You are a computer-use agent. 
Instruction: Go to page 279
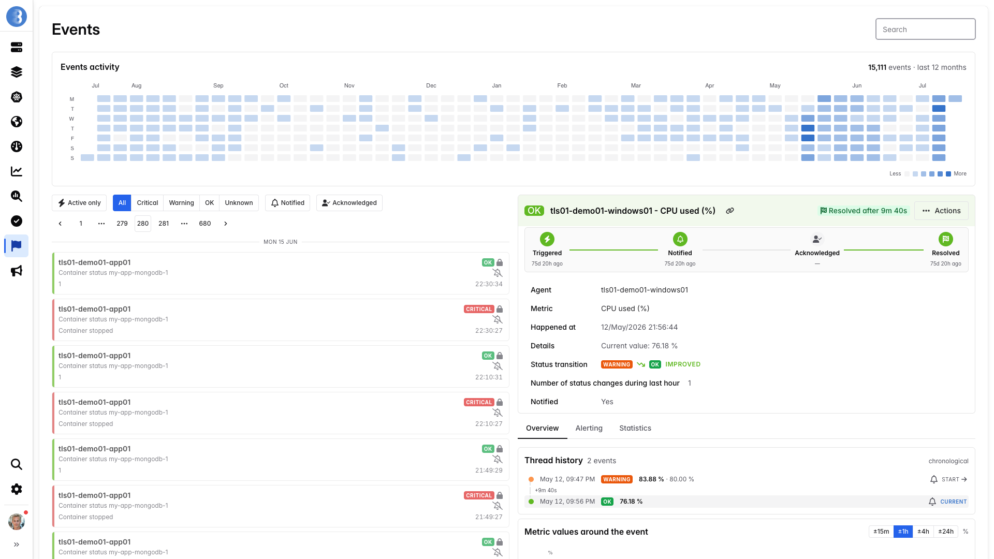(x=122, y=224)
